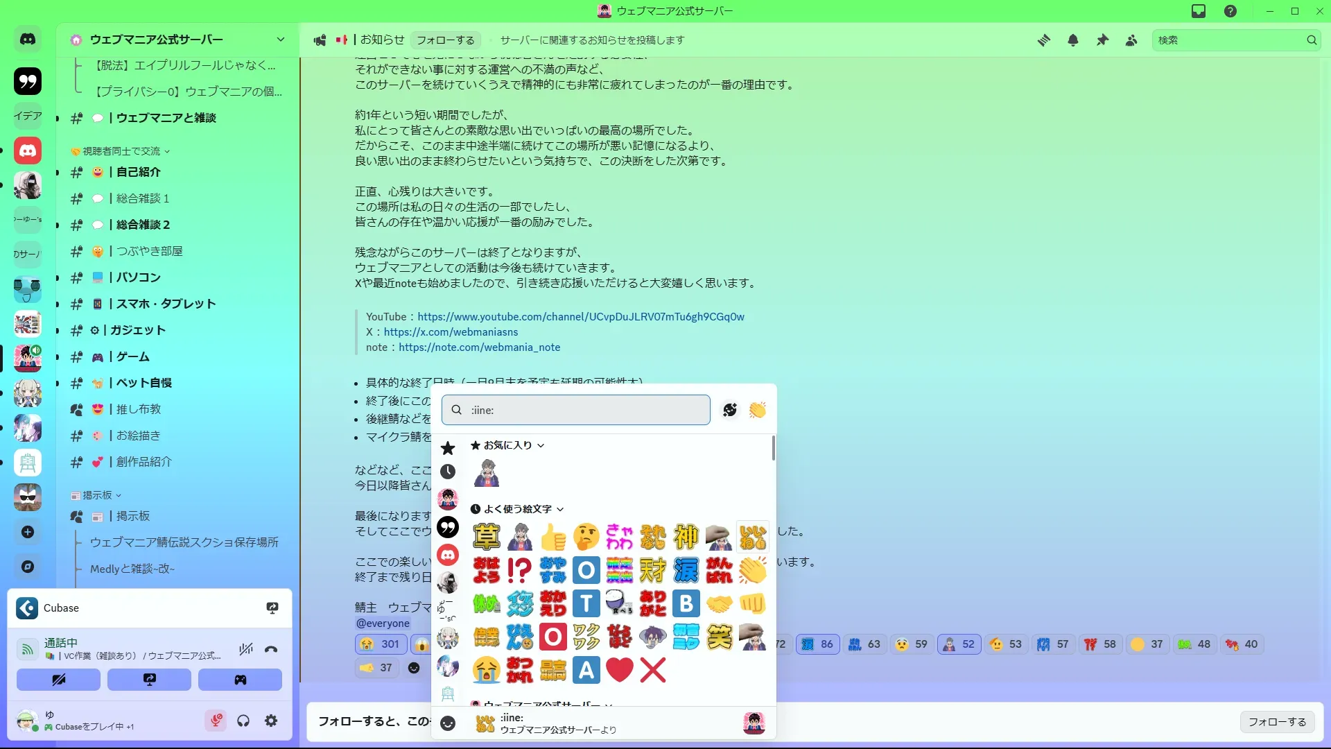
Task: Disconnect from the voice call
Action: click(x=271, y=649)
